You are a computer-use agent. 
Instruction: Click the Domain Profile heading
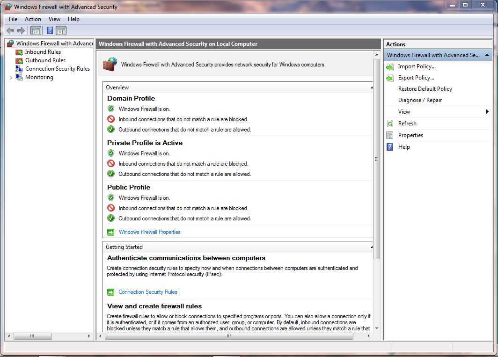point(131,98)
